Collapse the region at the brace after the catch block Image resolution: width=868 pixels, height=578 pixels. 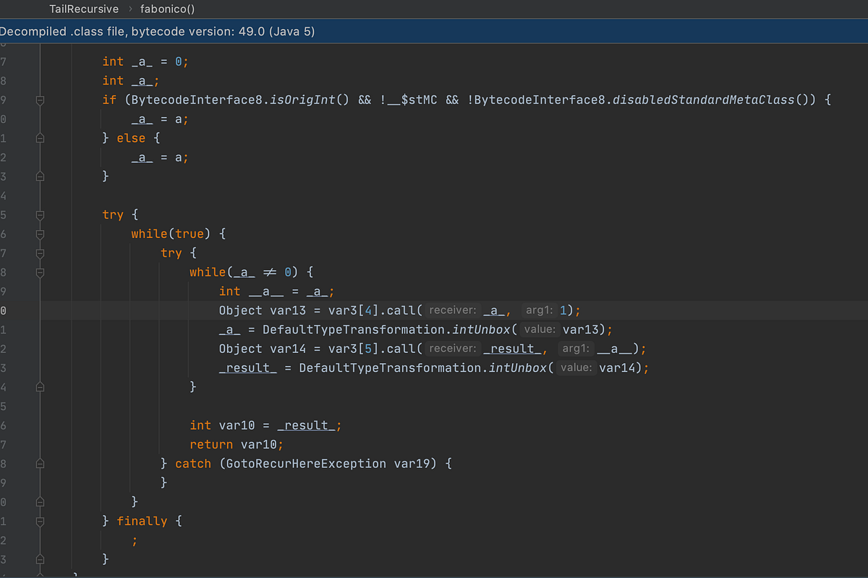pos(40,501)
